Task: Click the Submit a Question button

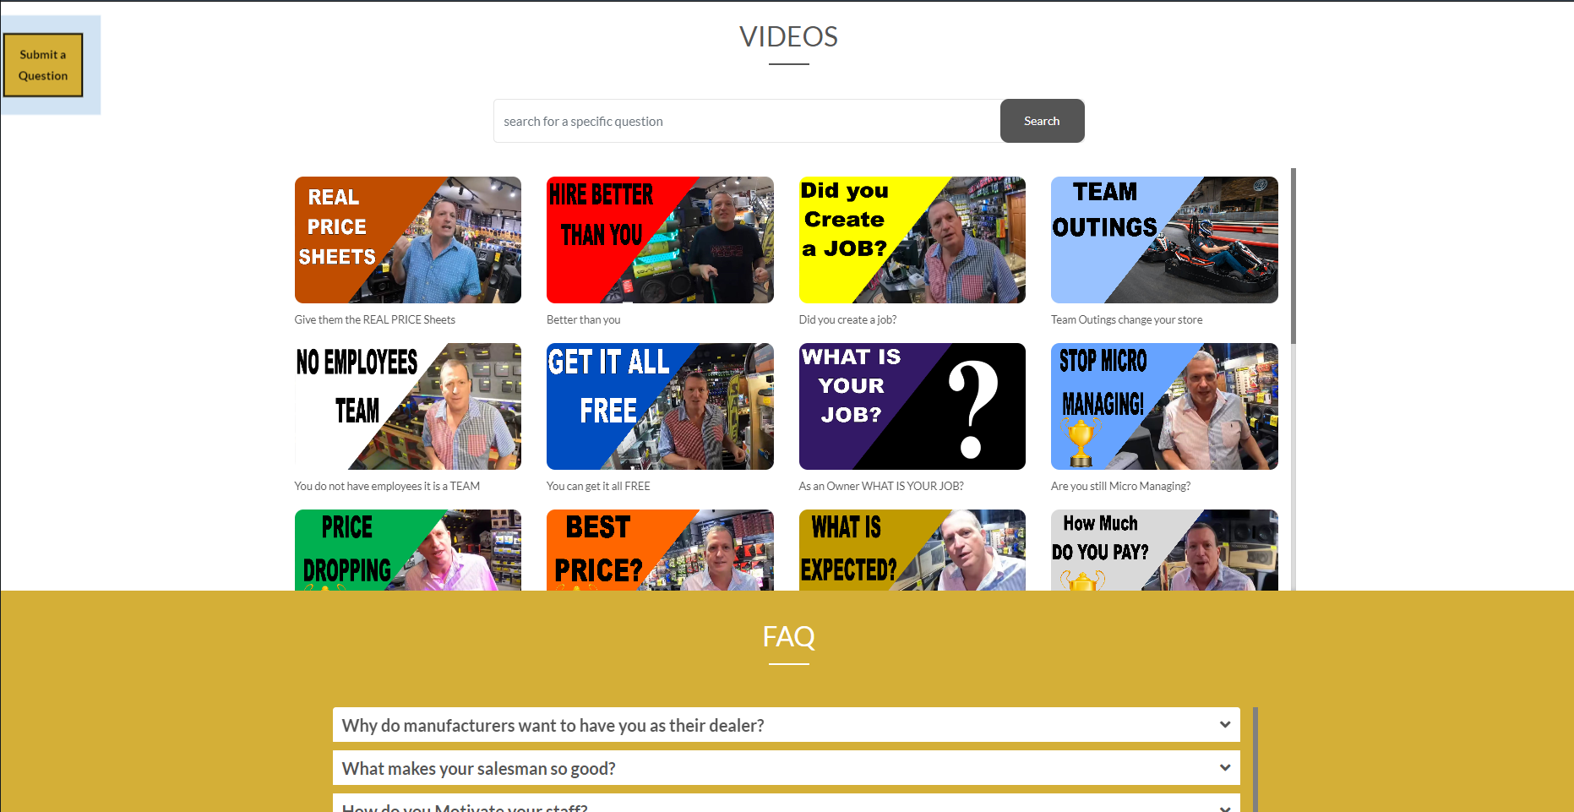Action: 43,65
